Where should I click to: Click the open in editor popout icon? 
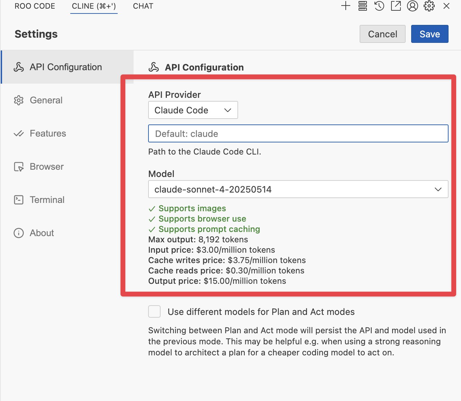396,6
